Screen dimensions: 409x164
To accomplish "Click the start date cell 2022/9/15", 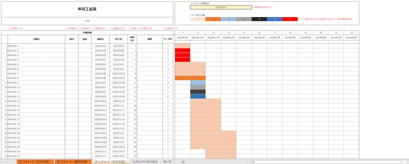I will pyautogui.click(x=221, y=7).
